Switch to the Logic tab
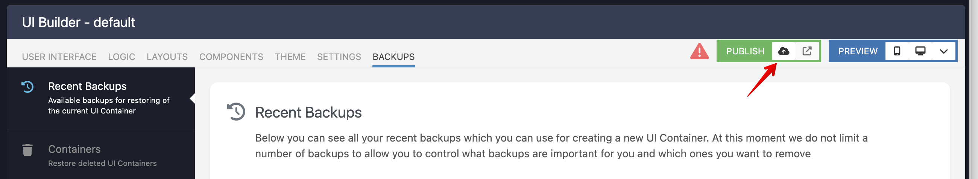The height and width of the screenshot is (179, 978). coord(121,57)
